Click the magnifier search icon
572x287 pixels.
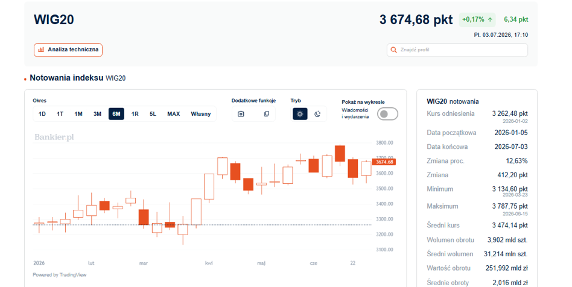click(393, 50)
